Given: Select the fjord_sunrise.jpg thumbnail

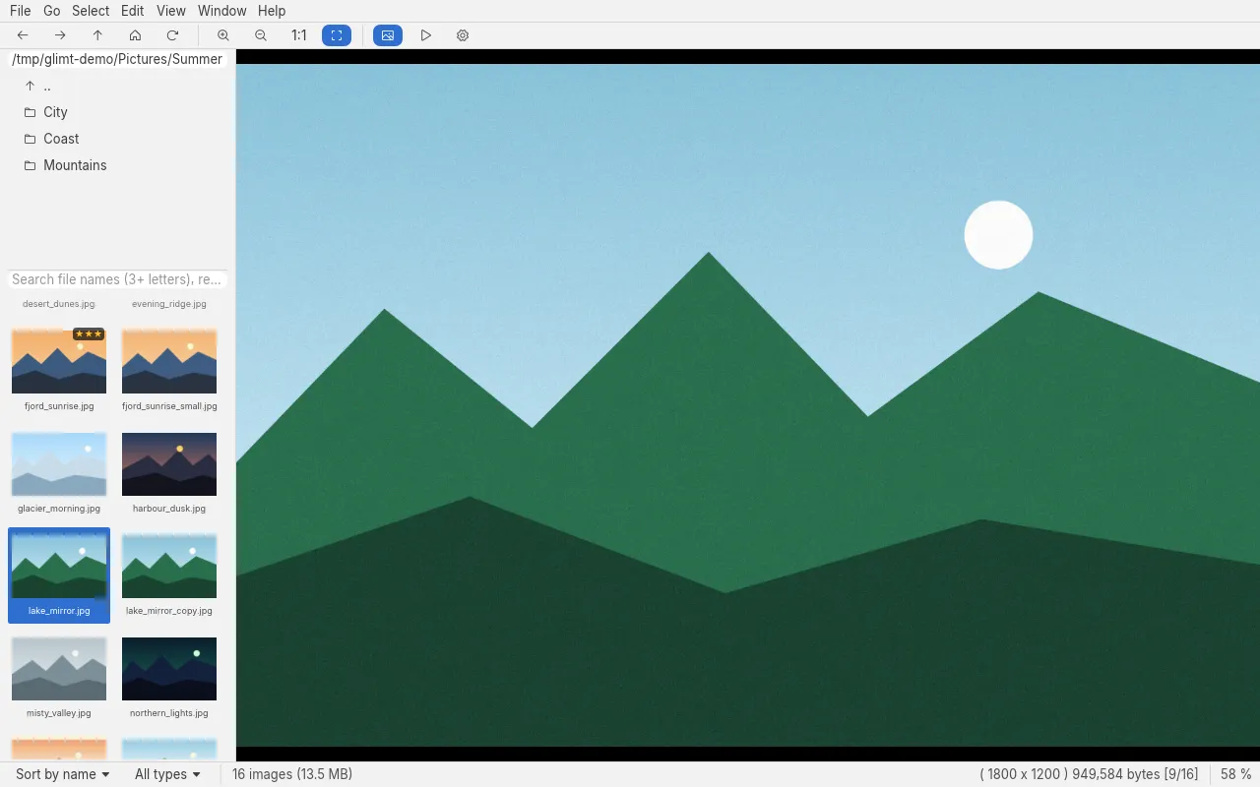Looking at the screenshot, I should tap(59, 361).
